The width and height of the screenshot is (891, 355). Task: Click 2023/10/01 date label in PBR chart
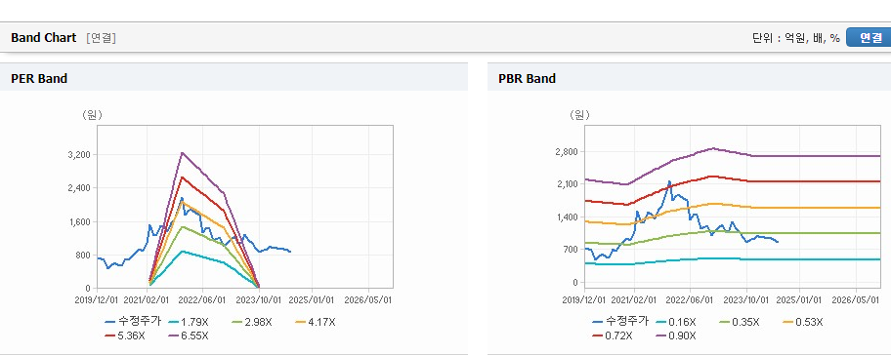tap(746, 299)
